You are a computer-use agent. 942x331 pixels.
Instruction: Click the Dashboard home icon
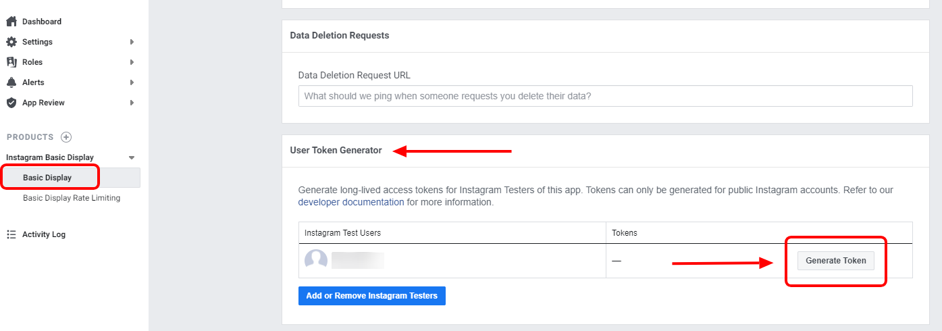click(x=11, y=22)
